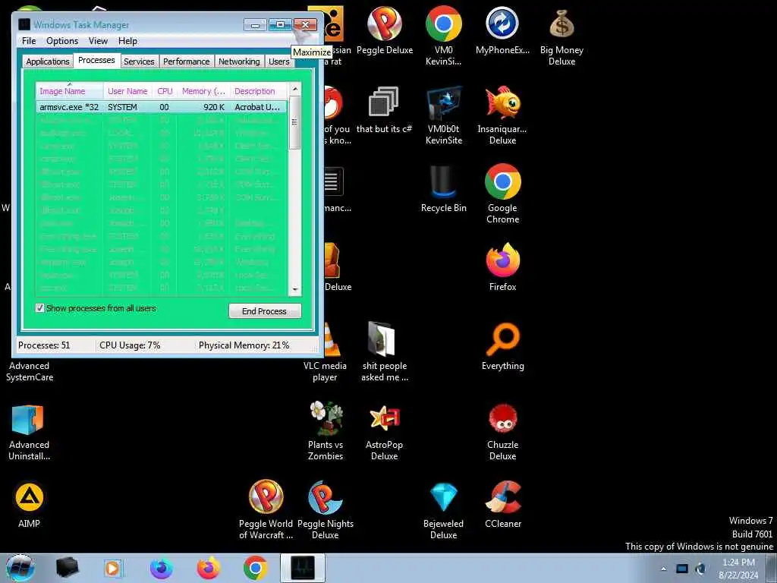Sort by User Name column

(127, 91)
